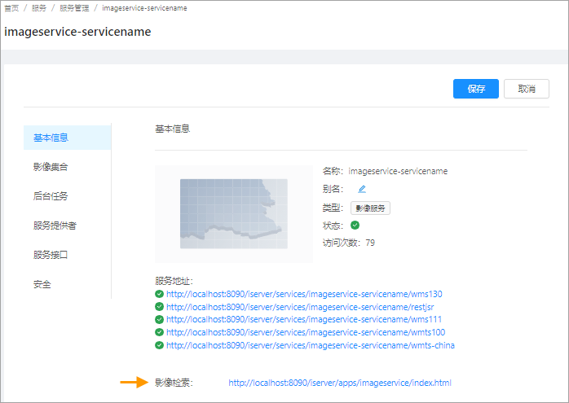Click the pencil edit icon beside 别名
The height and width of the screenshot is (403, 569).
[362, 189]
